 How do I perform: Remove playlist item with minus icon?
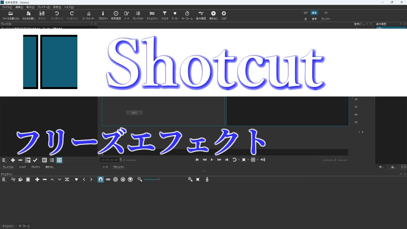click(x=20, y=160)
